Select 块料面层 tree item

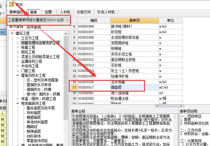(34, 113)
